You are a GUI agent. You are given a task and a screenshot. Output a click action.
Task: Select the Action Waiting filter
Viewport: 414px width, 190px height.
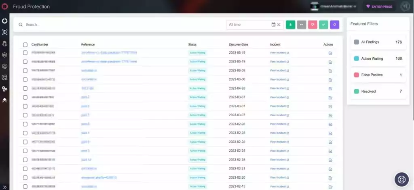click(378, 58)
